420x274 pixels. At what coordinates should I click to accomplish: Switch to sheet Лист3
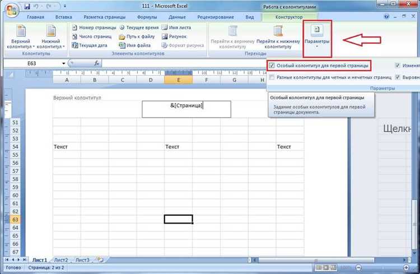(x=82, y=260)
